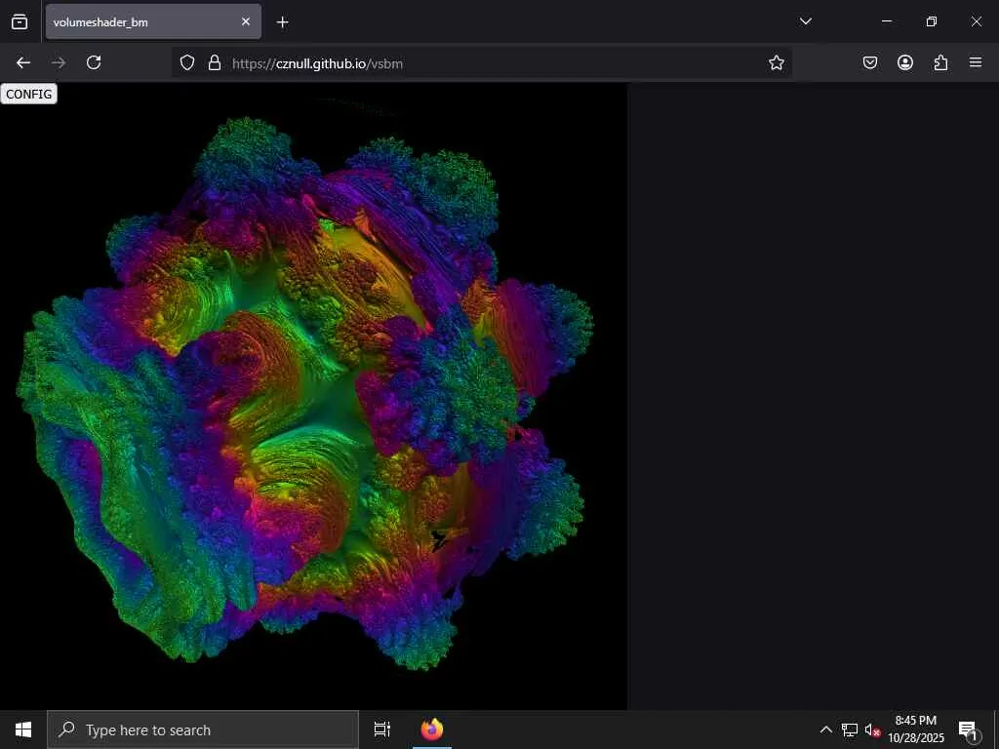Close the volumeshader_bm tab
Image resolution: width=999 pixels, height=749 pixels.
pos(246,22)
